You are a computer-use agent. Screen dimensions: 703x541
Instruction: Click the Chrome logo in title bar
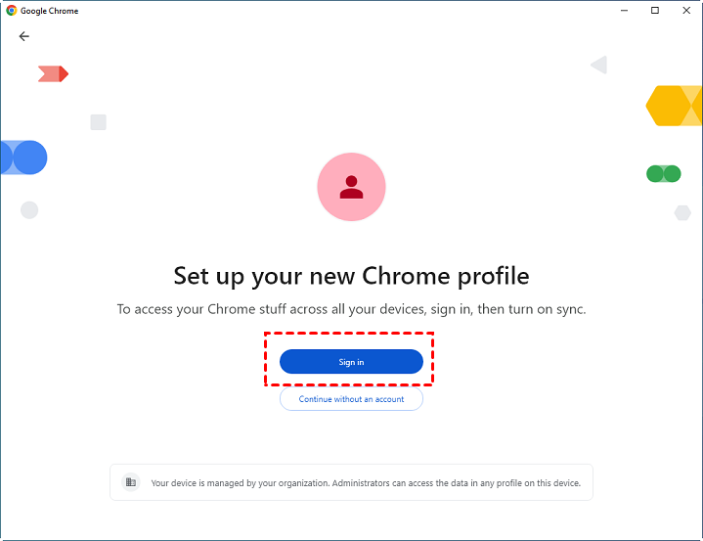click(12, 11)
